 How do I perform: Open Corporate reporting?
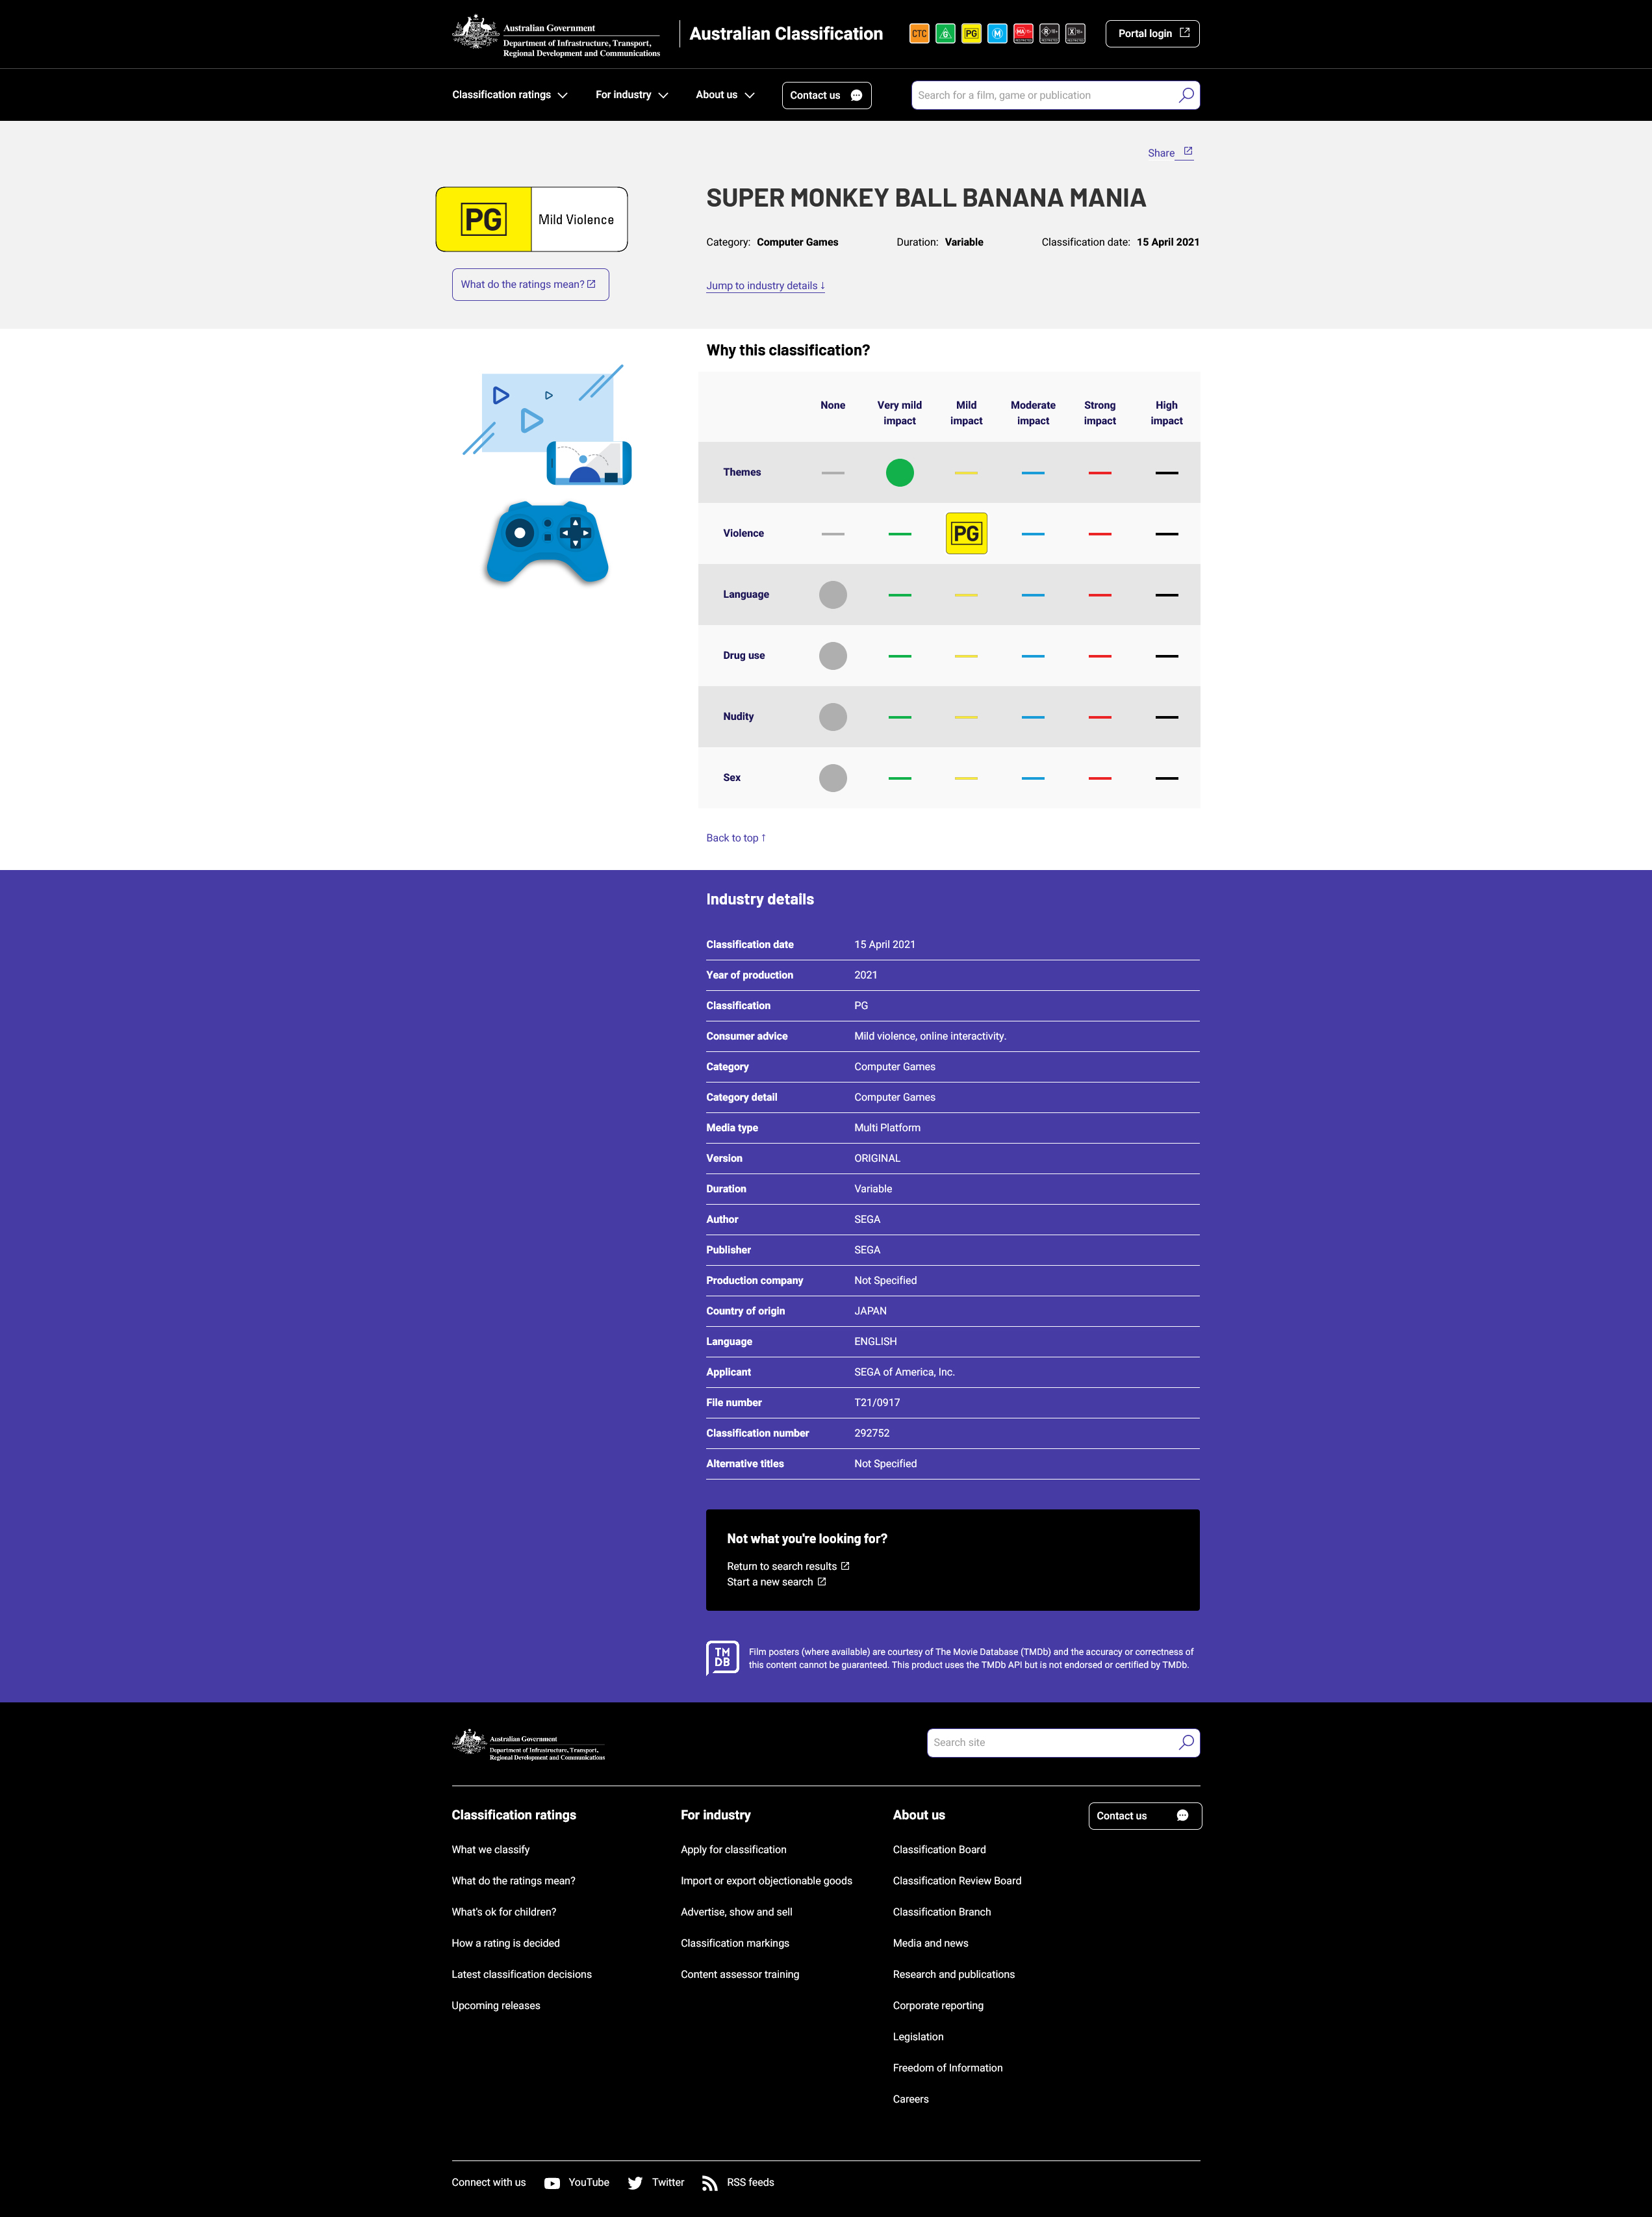pyautogui.click(x=938, y=2005)
